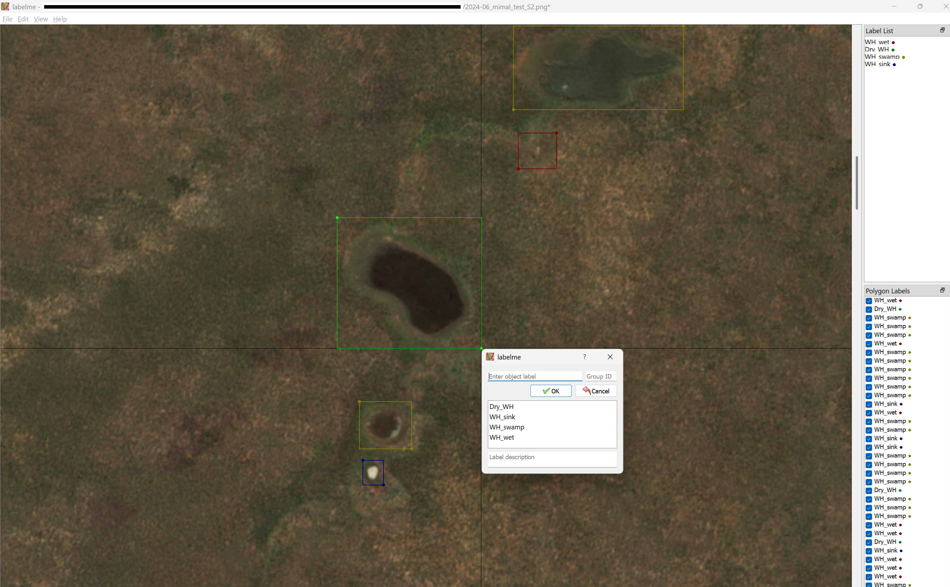This screenshot has height=587, width=950.
Task: Open the Edit menu
Action: pyautogui.click(x=23, y=19)
